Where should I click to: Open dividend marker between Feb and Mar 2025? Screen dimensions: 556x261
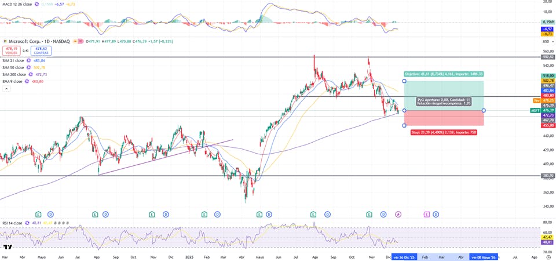(217, 214)
